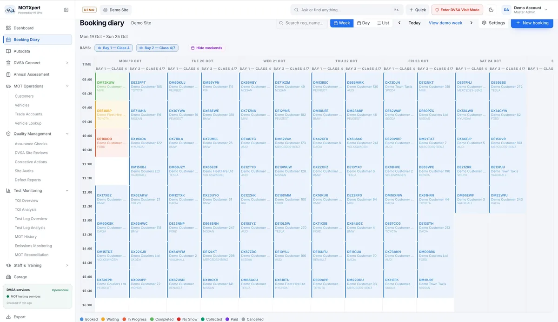Click the Export download icon
The width and height of the screenshot is (558, 322).
[x=8, y=317]
